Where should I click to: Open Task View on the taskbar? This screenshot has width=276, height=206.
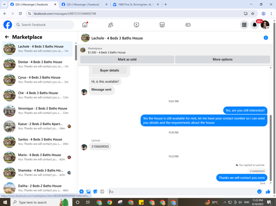click(x=88, y=202)
